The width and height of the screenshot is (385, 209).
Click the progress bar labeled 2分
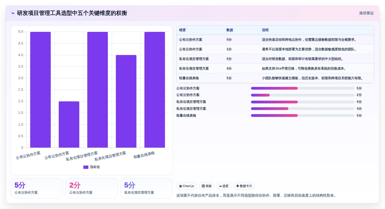click(x=303, y=95)
